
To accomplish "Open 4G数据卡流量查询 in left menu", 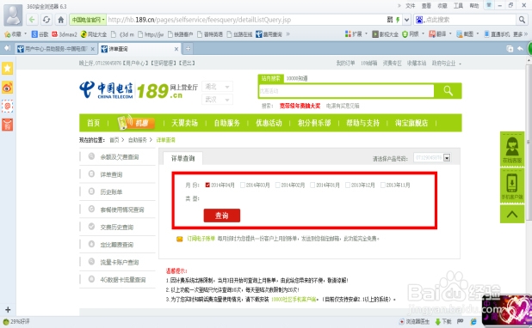I will pyautogui.click(x=123, y=280).
